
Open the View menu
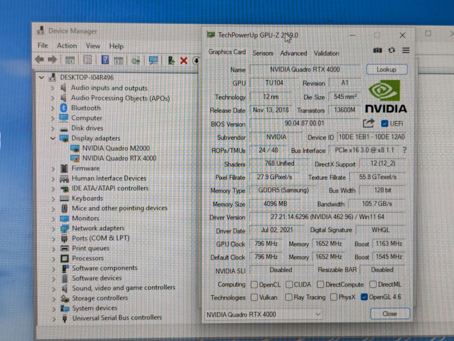pyautogui.click(x=93, y=46)
